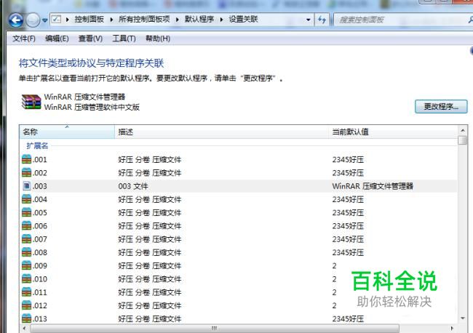Select the .011 file icon
Viewport: 473px width, 333px height.
click(26, 292)
